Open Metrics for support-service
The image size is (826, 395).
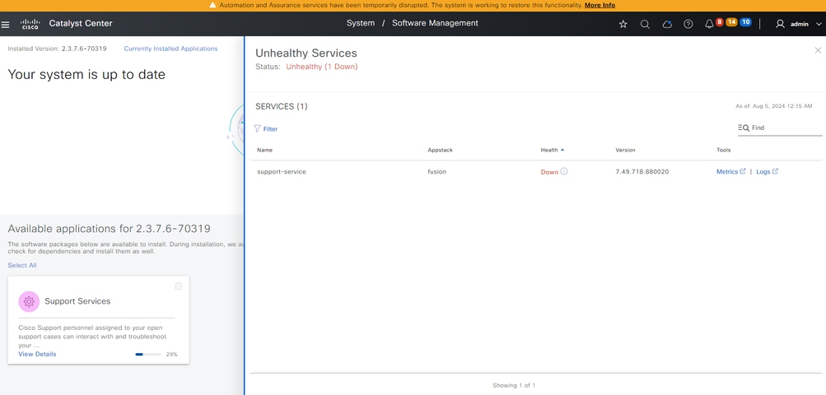click(x=730, y=172)
